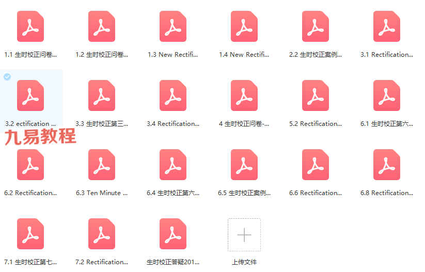Open the 6.3 Ten Minute PDF icon
This screenshot has height=272, width=425.
click(102, 165)
